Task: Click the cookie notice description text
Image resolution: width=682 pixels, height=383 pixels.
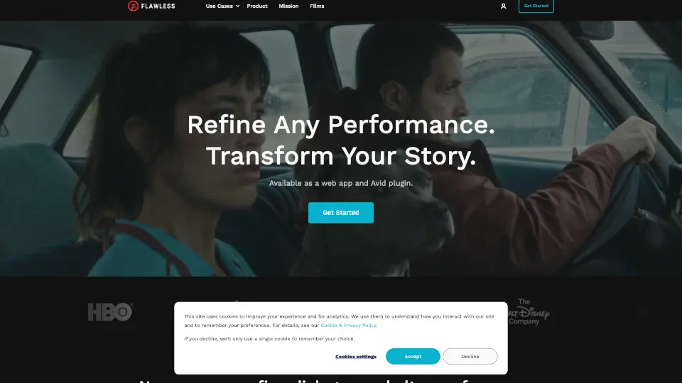Action: (340, 321)
